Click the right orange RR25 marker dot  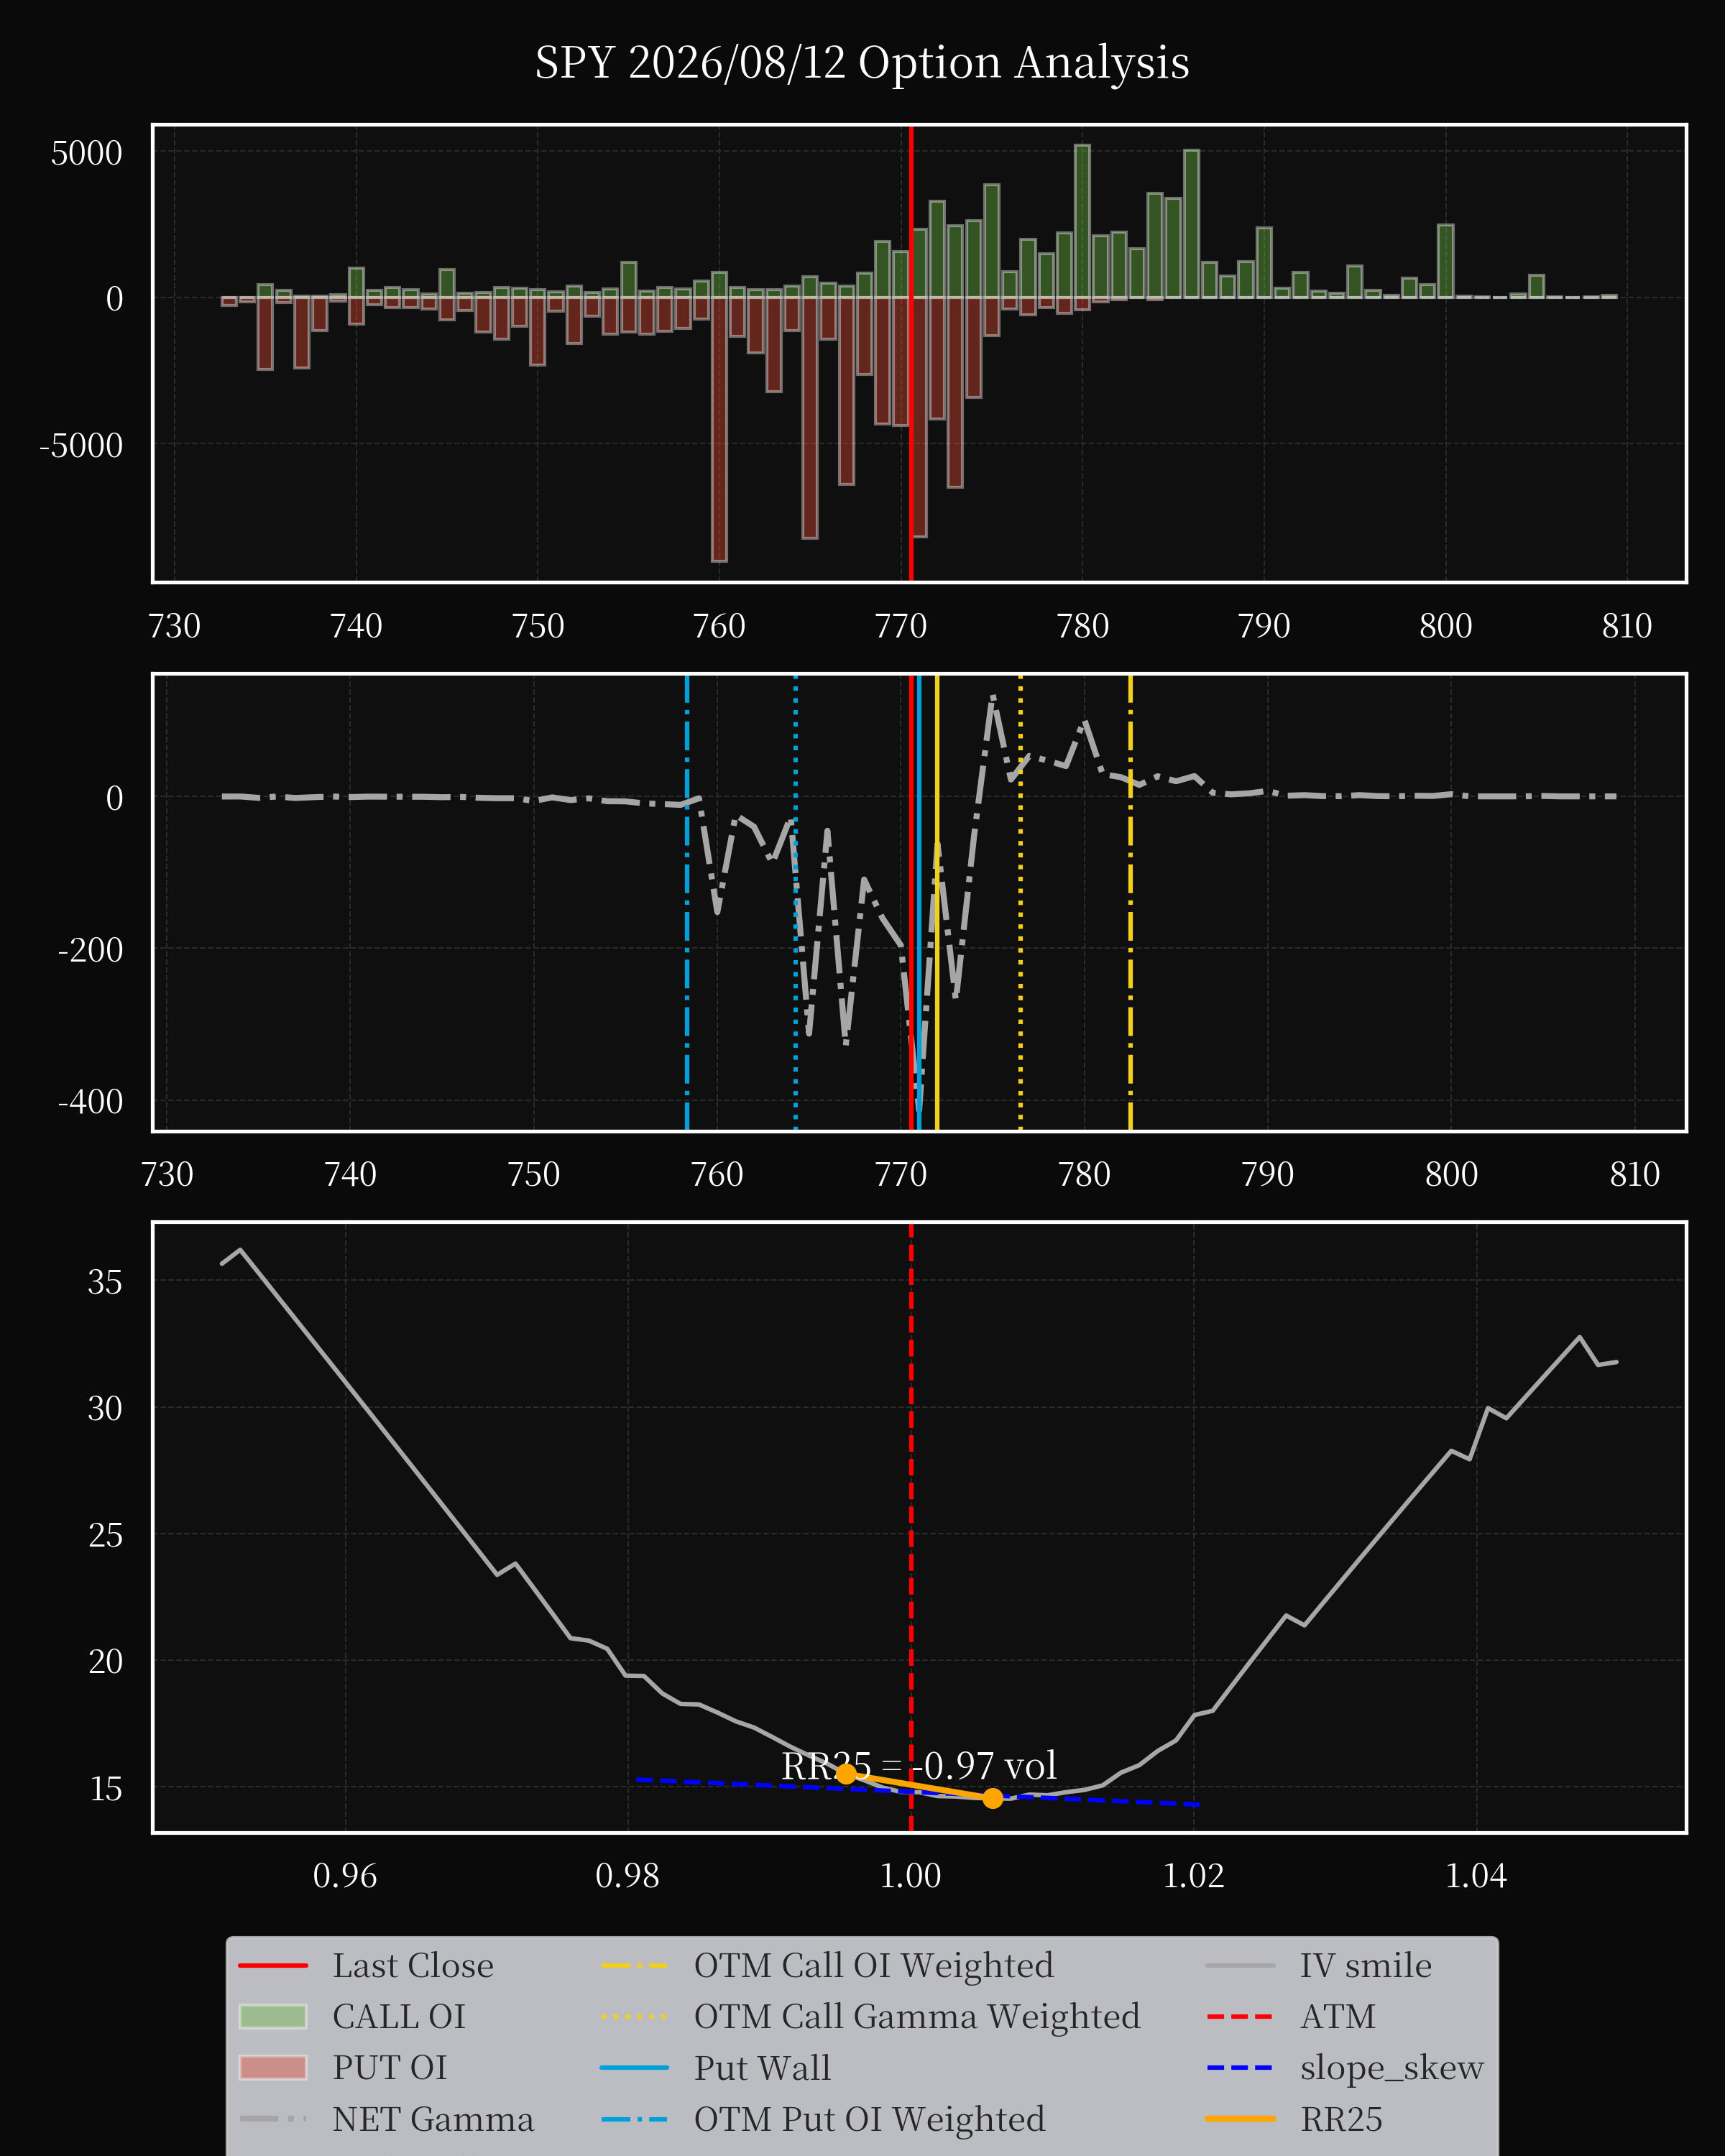(992, 1798)
